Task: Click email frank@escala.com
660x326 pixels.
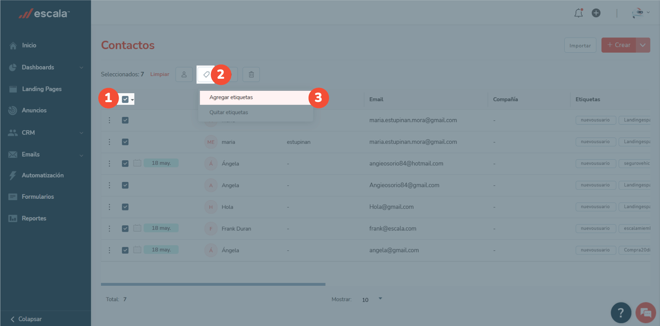Action: (393, 229)
